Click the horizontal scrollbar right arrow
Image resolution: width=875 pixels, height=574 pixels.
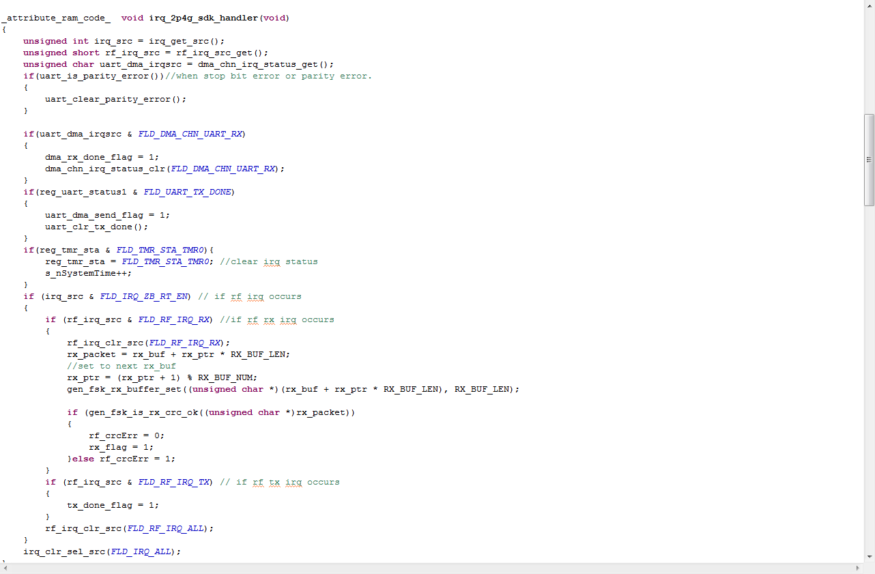tap(858, 568)
